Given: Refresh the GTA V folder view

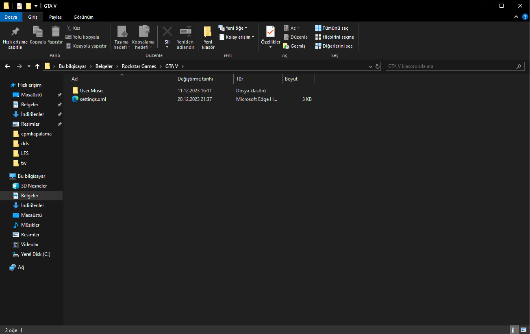Looking at the screenshot, I should [378, 66].
